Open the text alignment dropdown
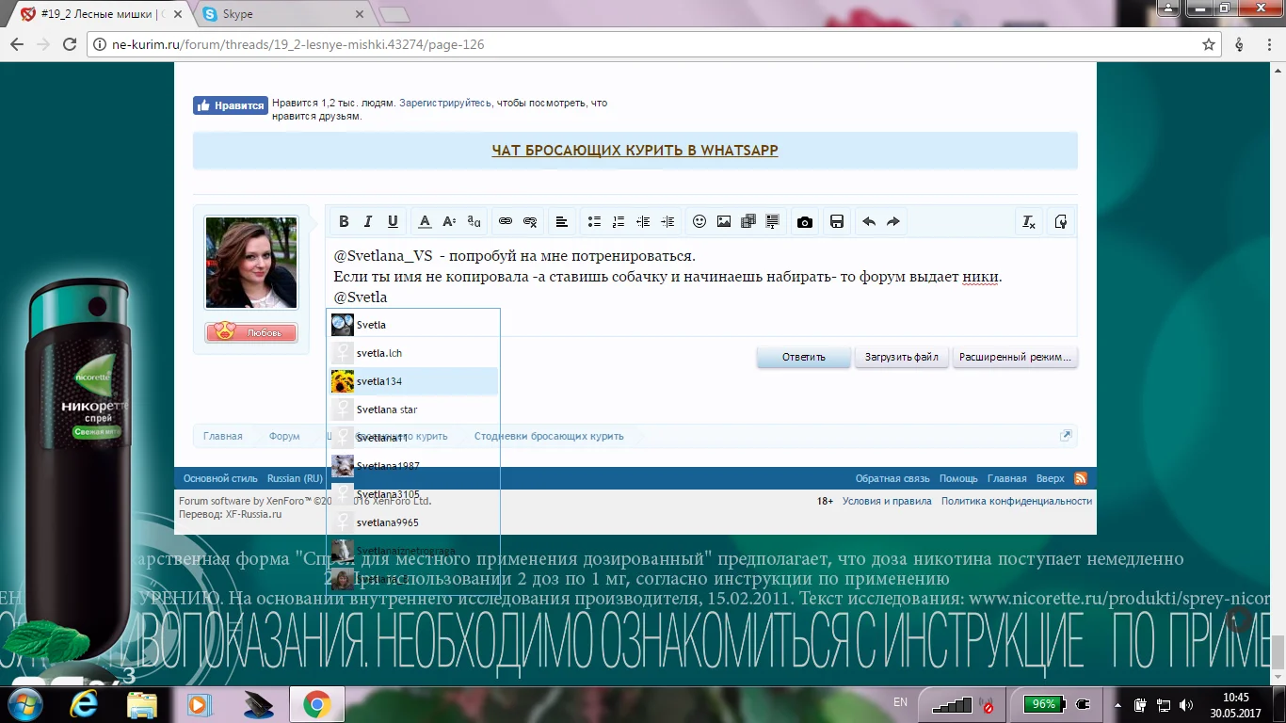The height and width of the screenshot is (723, 1286). (562, 222)
